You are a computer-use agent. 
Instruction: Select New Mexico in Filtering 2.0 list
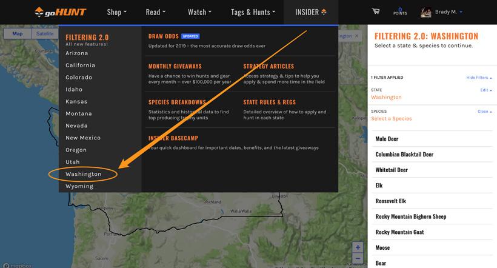pos(83,138)
